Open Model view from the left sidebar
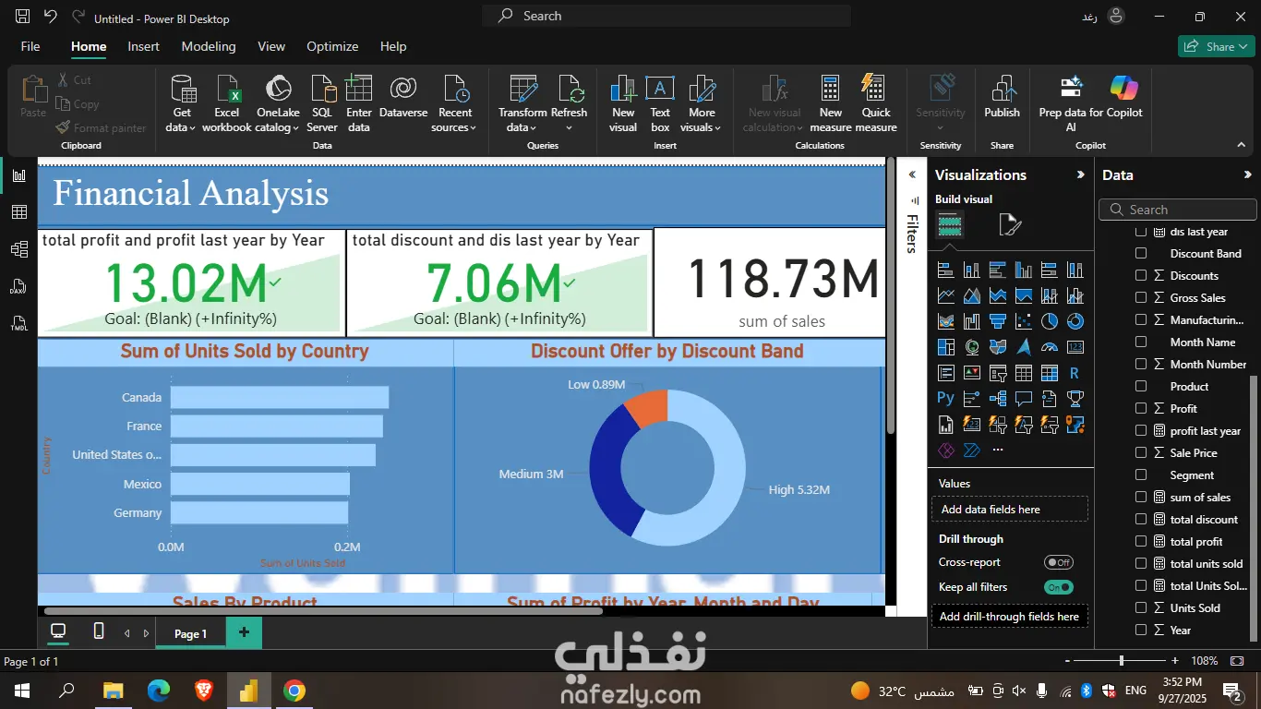The image size is (1261, 709). [x=18, y=249]
